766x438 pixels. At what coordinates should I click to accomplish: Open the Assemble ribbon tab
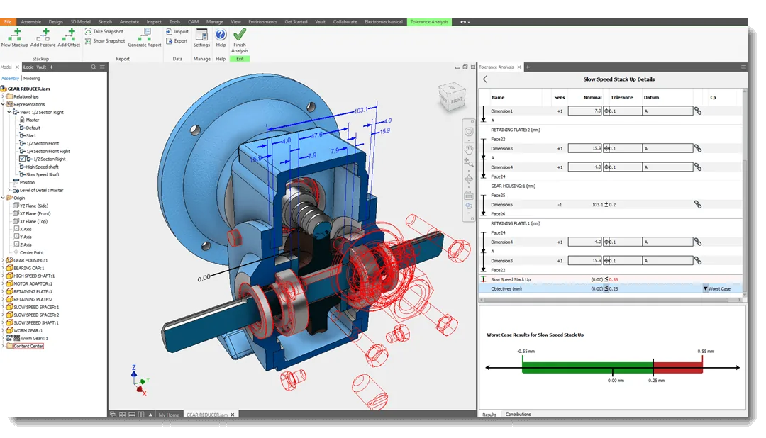click(x=30, y=21)
